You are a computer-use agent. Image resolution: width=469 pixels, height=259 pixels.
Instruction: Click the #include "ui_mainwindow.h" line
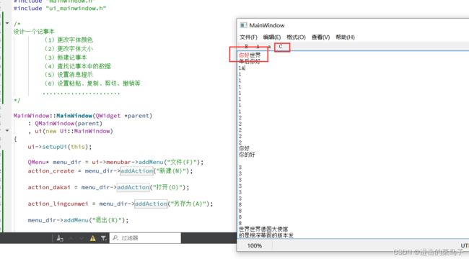[x=60, y=9]
